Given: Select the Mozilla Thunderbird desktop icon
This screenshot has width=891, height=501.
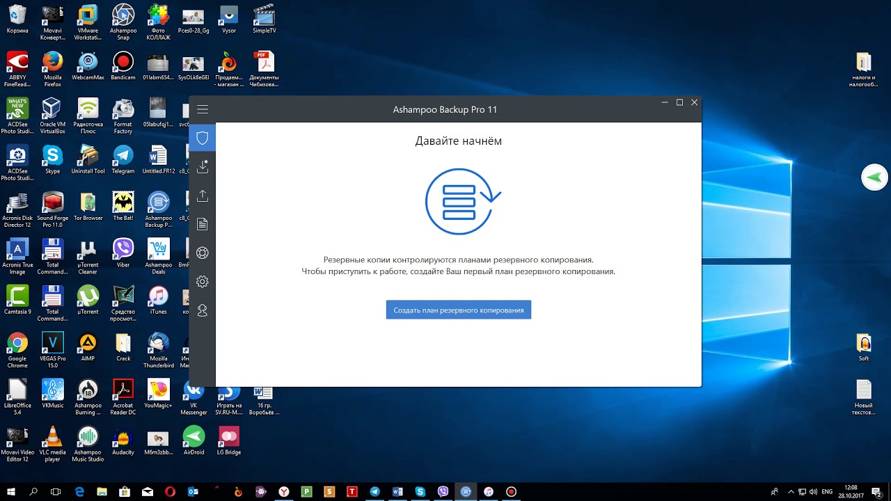Looking at the screenshot, I should [x=159, y=350].
